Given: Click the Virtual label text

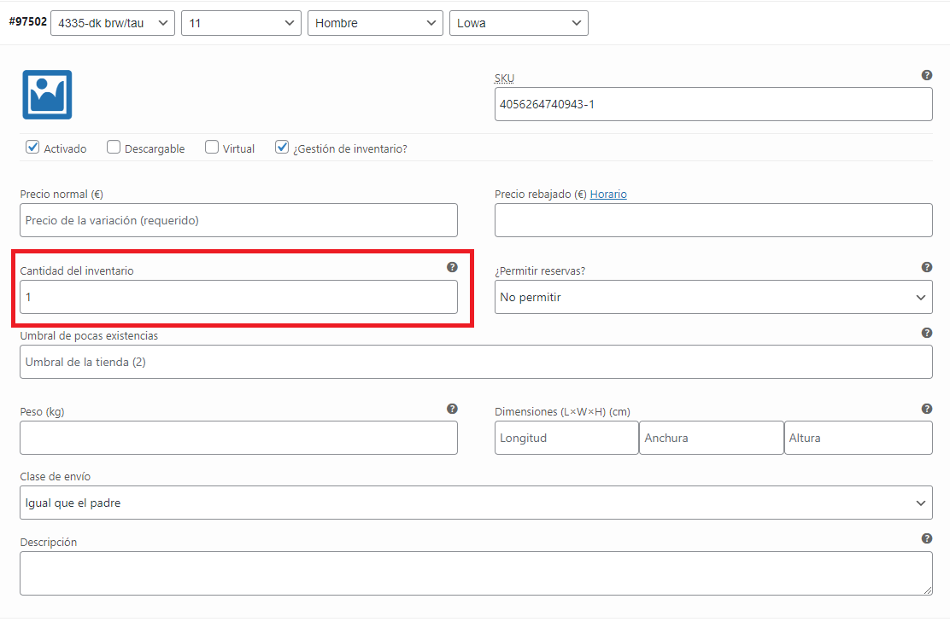Looking at the screenshot, I should pyautogui.click(x=238, y=148).
